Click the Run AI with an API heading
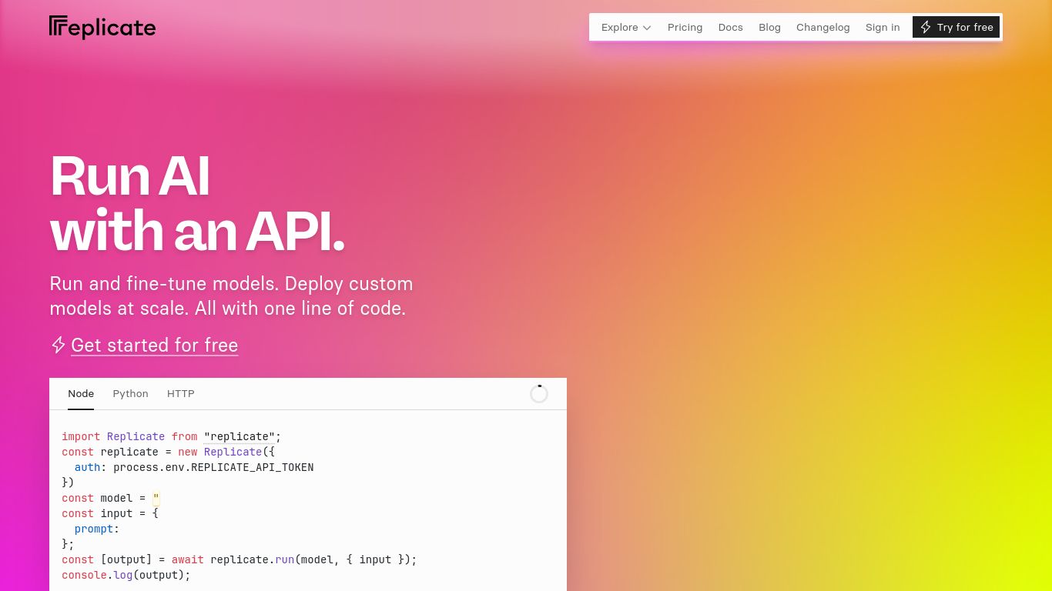Screen dimensions: 1052x591 [x=197, y=203]
